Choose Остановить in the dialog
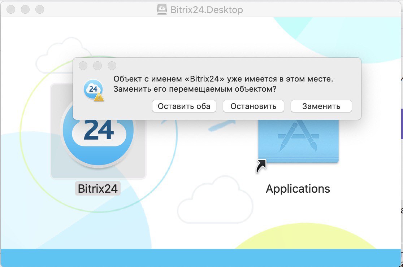This screenshot has height=267, width=403. pyautogui.click(x=253, y=106)
